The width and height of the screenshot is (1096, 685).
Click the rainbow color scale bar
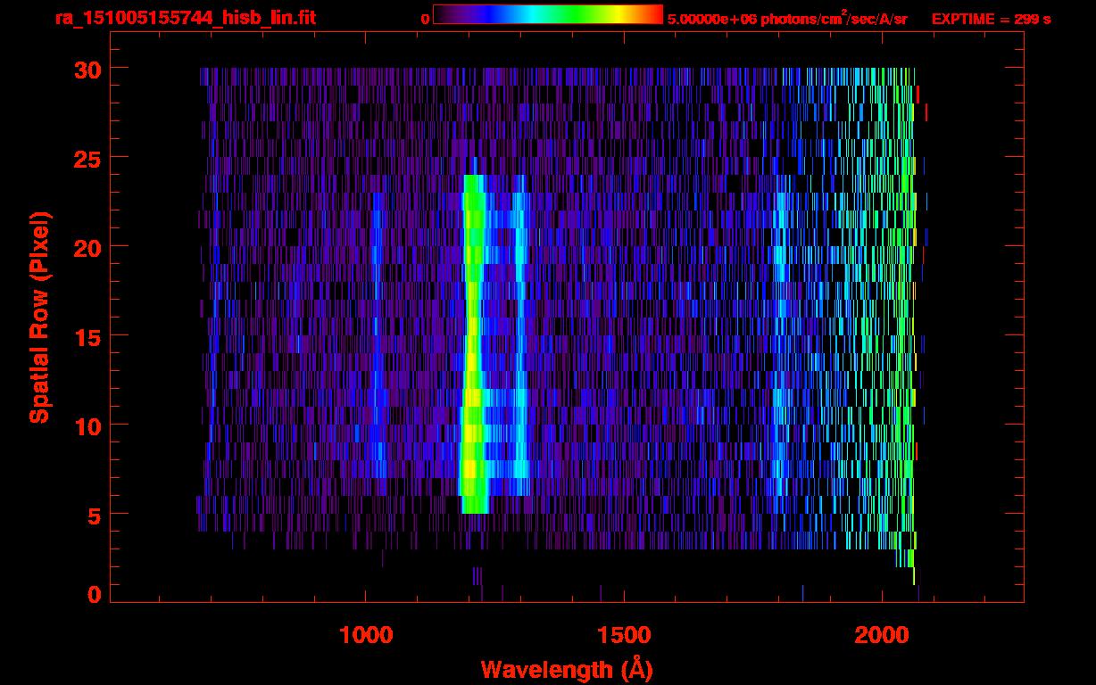pos(547,15)
